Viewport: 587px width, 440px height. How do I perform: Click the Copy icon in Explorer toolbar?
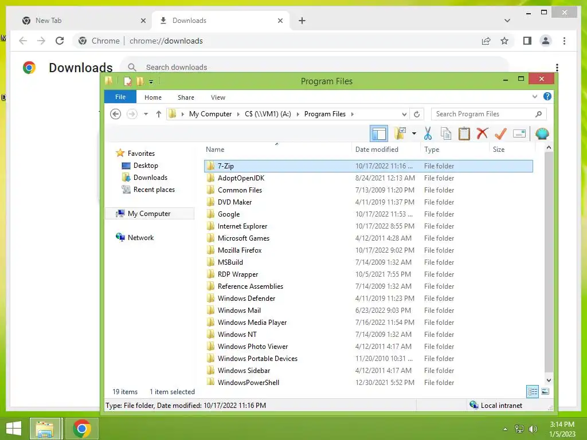pos(445,133)
